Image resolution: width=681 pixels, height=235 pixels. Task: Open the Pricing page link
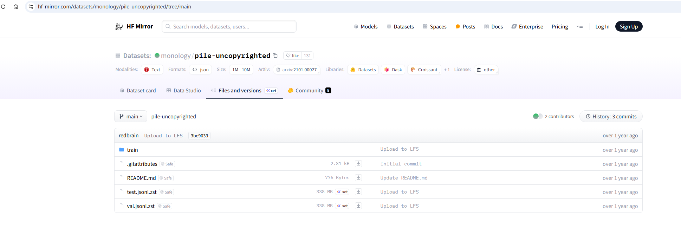[x=560, y=27]
